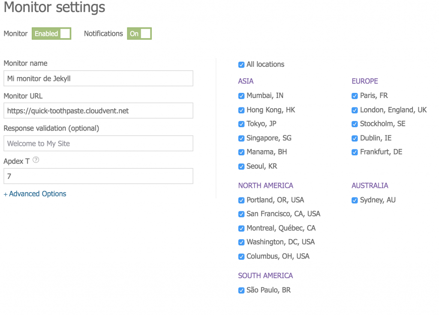
Task: Edit the Monitor name field
Action: (x=98, y=78)
